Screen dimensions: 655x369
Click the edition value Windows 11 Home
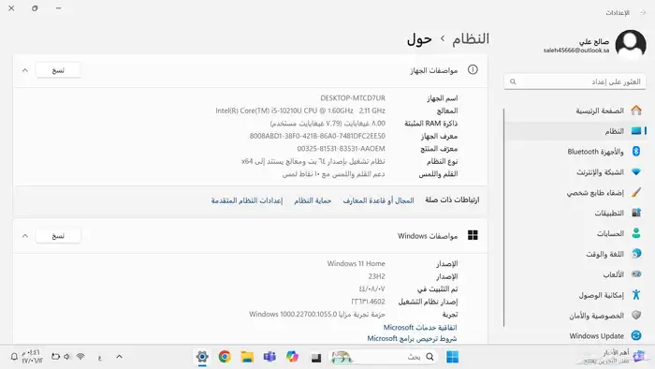356,264
